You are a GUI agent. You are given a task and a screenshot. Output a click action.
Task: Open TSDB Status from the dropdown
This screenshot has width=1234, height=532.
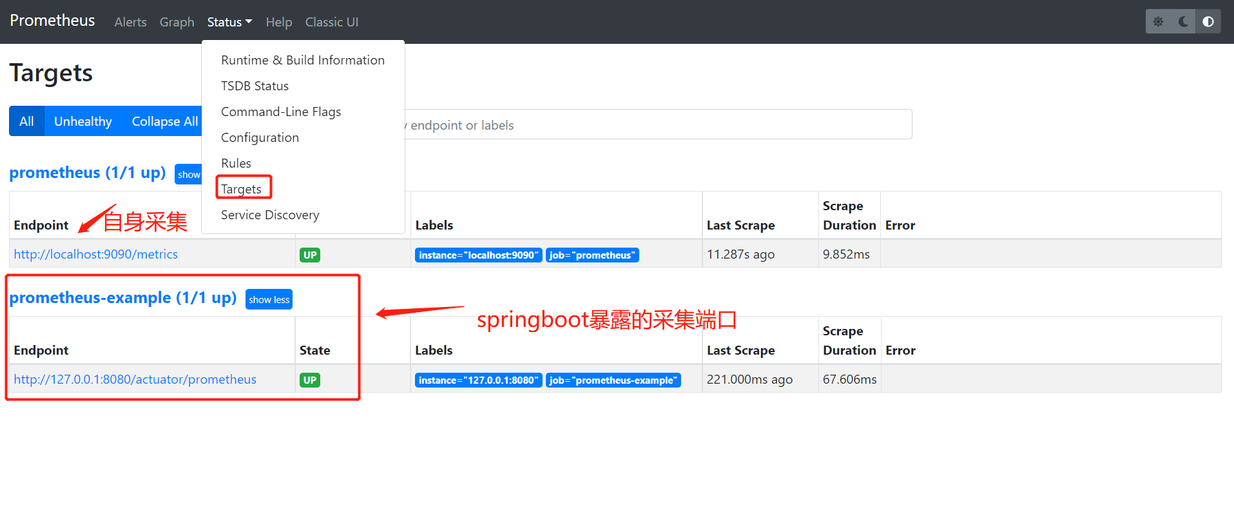pyautogui.click(x=303, y=86)
